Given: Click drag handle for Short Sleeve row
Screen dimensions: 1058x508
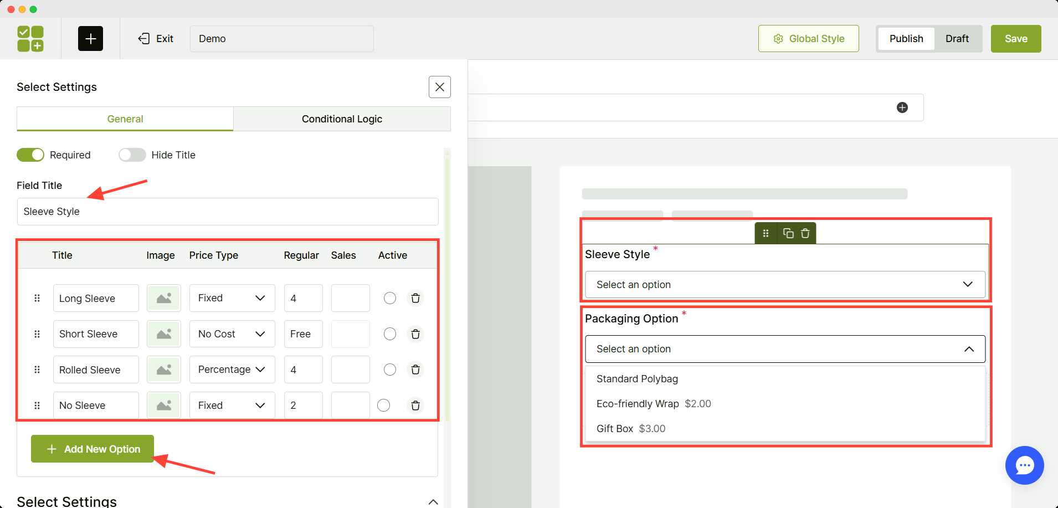Looking at the screenshot, I should (x=37, y=334).
